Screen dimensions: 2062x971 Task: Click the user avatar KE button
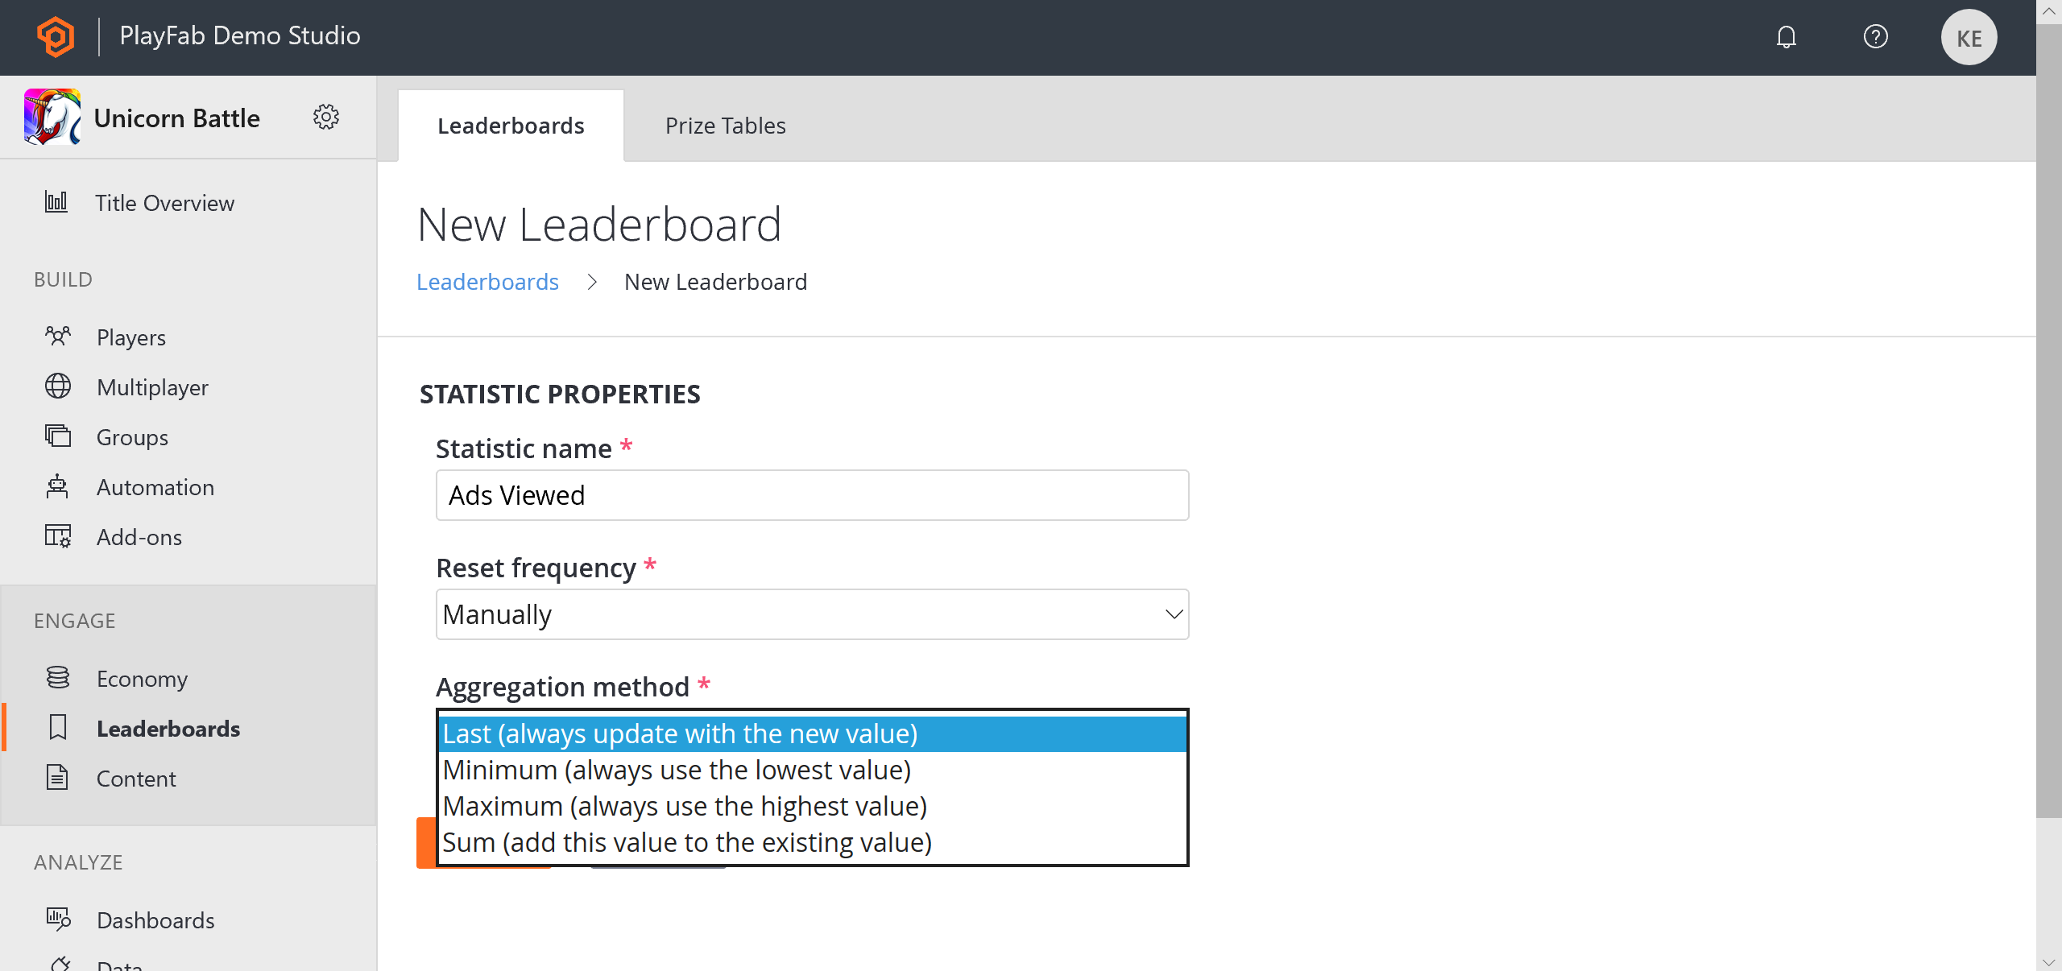point(1969,37)
